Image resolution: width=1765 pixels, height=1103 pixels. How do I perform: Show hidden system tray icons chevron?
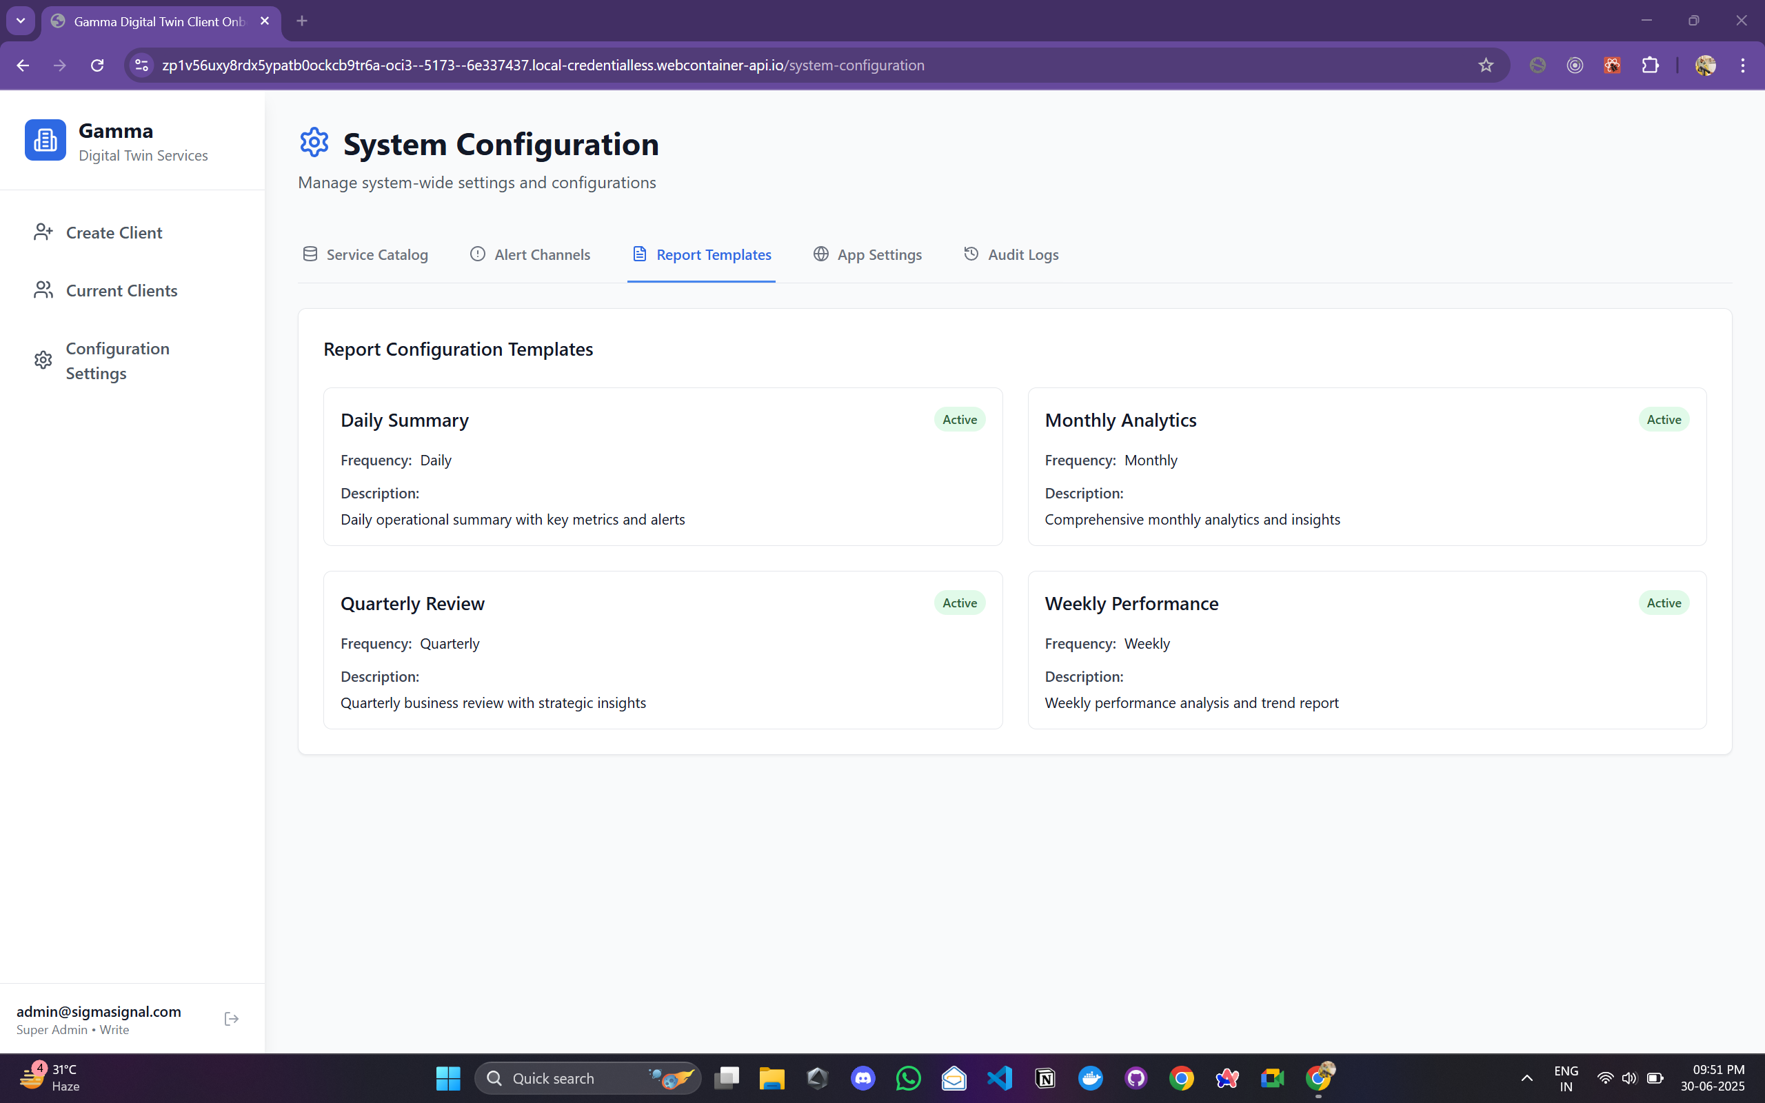pos(1526,1078)
